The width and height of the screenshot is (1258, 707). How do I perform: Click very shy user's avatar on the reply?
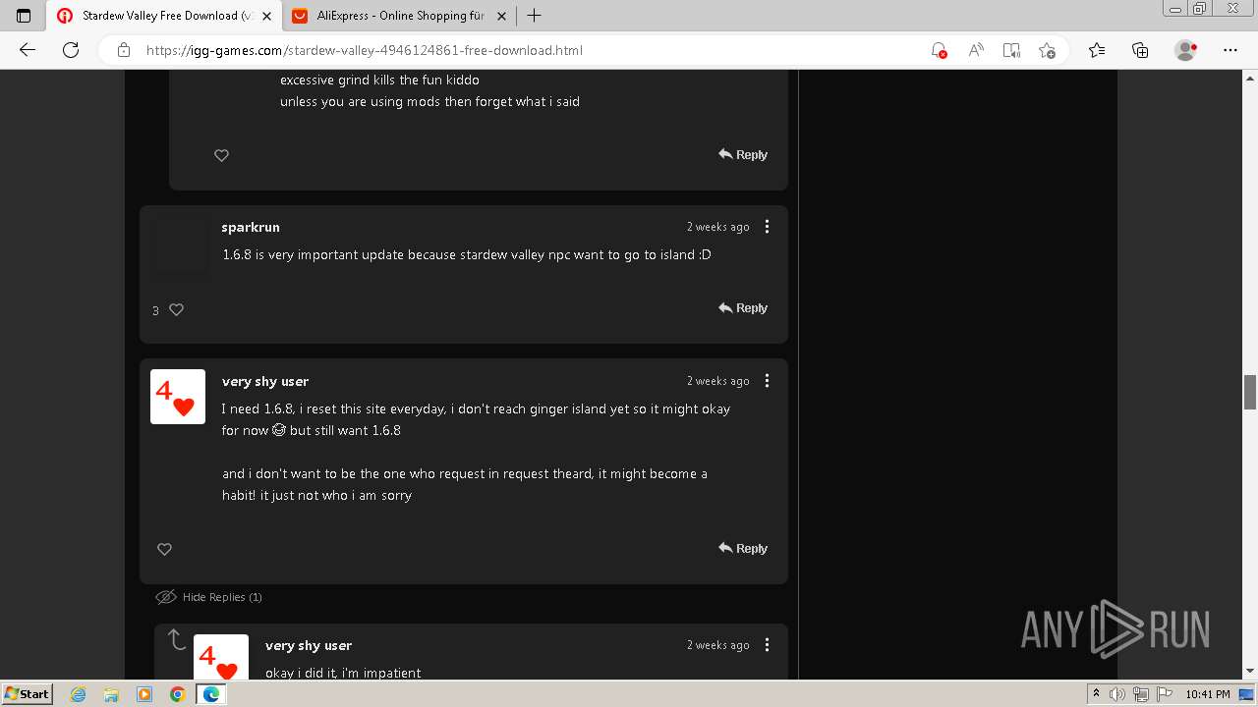coord(221,657)
